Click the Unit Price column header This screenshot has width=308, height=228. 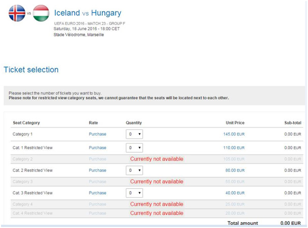(235, 123)
